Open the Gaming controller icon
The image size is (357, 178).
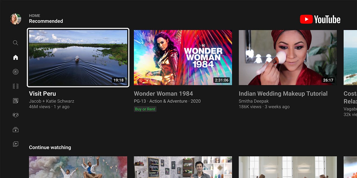click(x=16, y=115)
